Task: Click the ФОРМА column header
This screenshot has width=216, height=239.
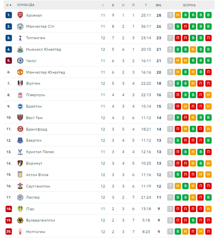Action: [x=189, y=5]
